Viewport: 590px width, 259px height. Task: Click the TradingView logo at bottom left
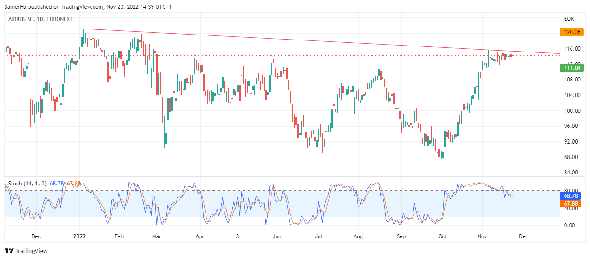coord(26,251)
